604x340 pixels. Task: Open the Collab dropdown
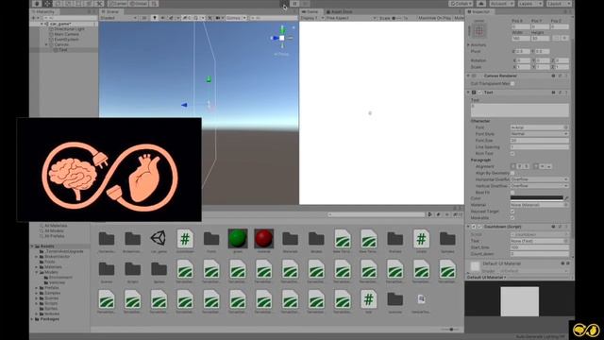[461, 4]
